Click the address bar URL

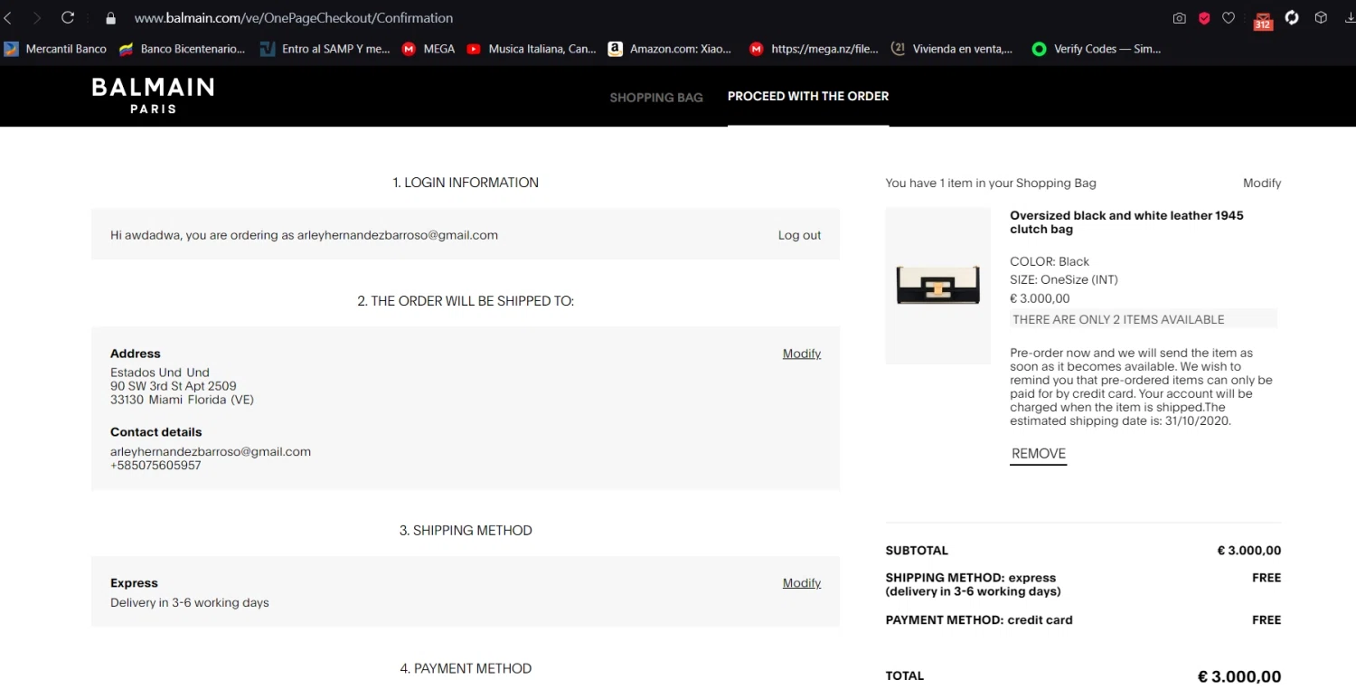[294, 18]
